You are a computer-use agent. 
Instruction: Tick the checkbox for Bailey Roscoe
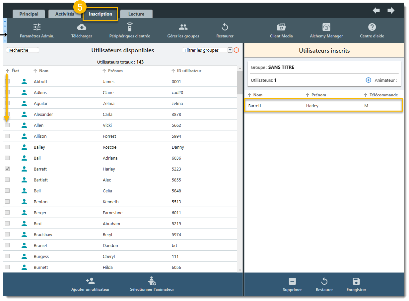(x=7, y=147)
